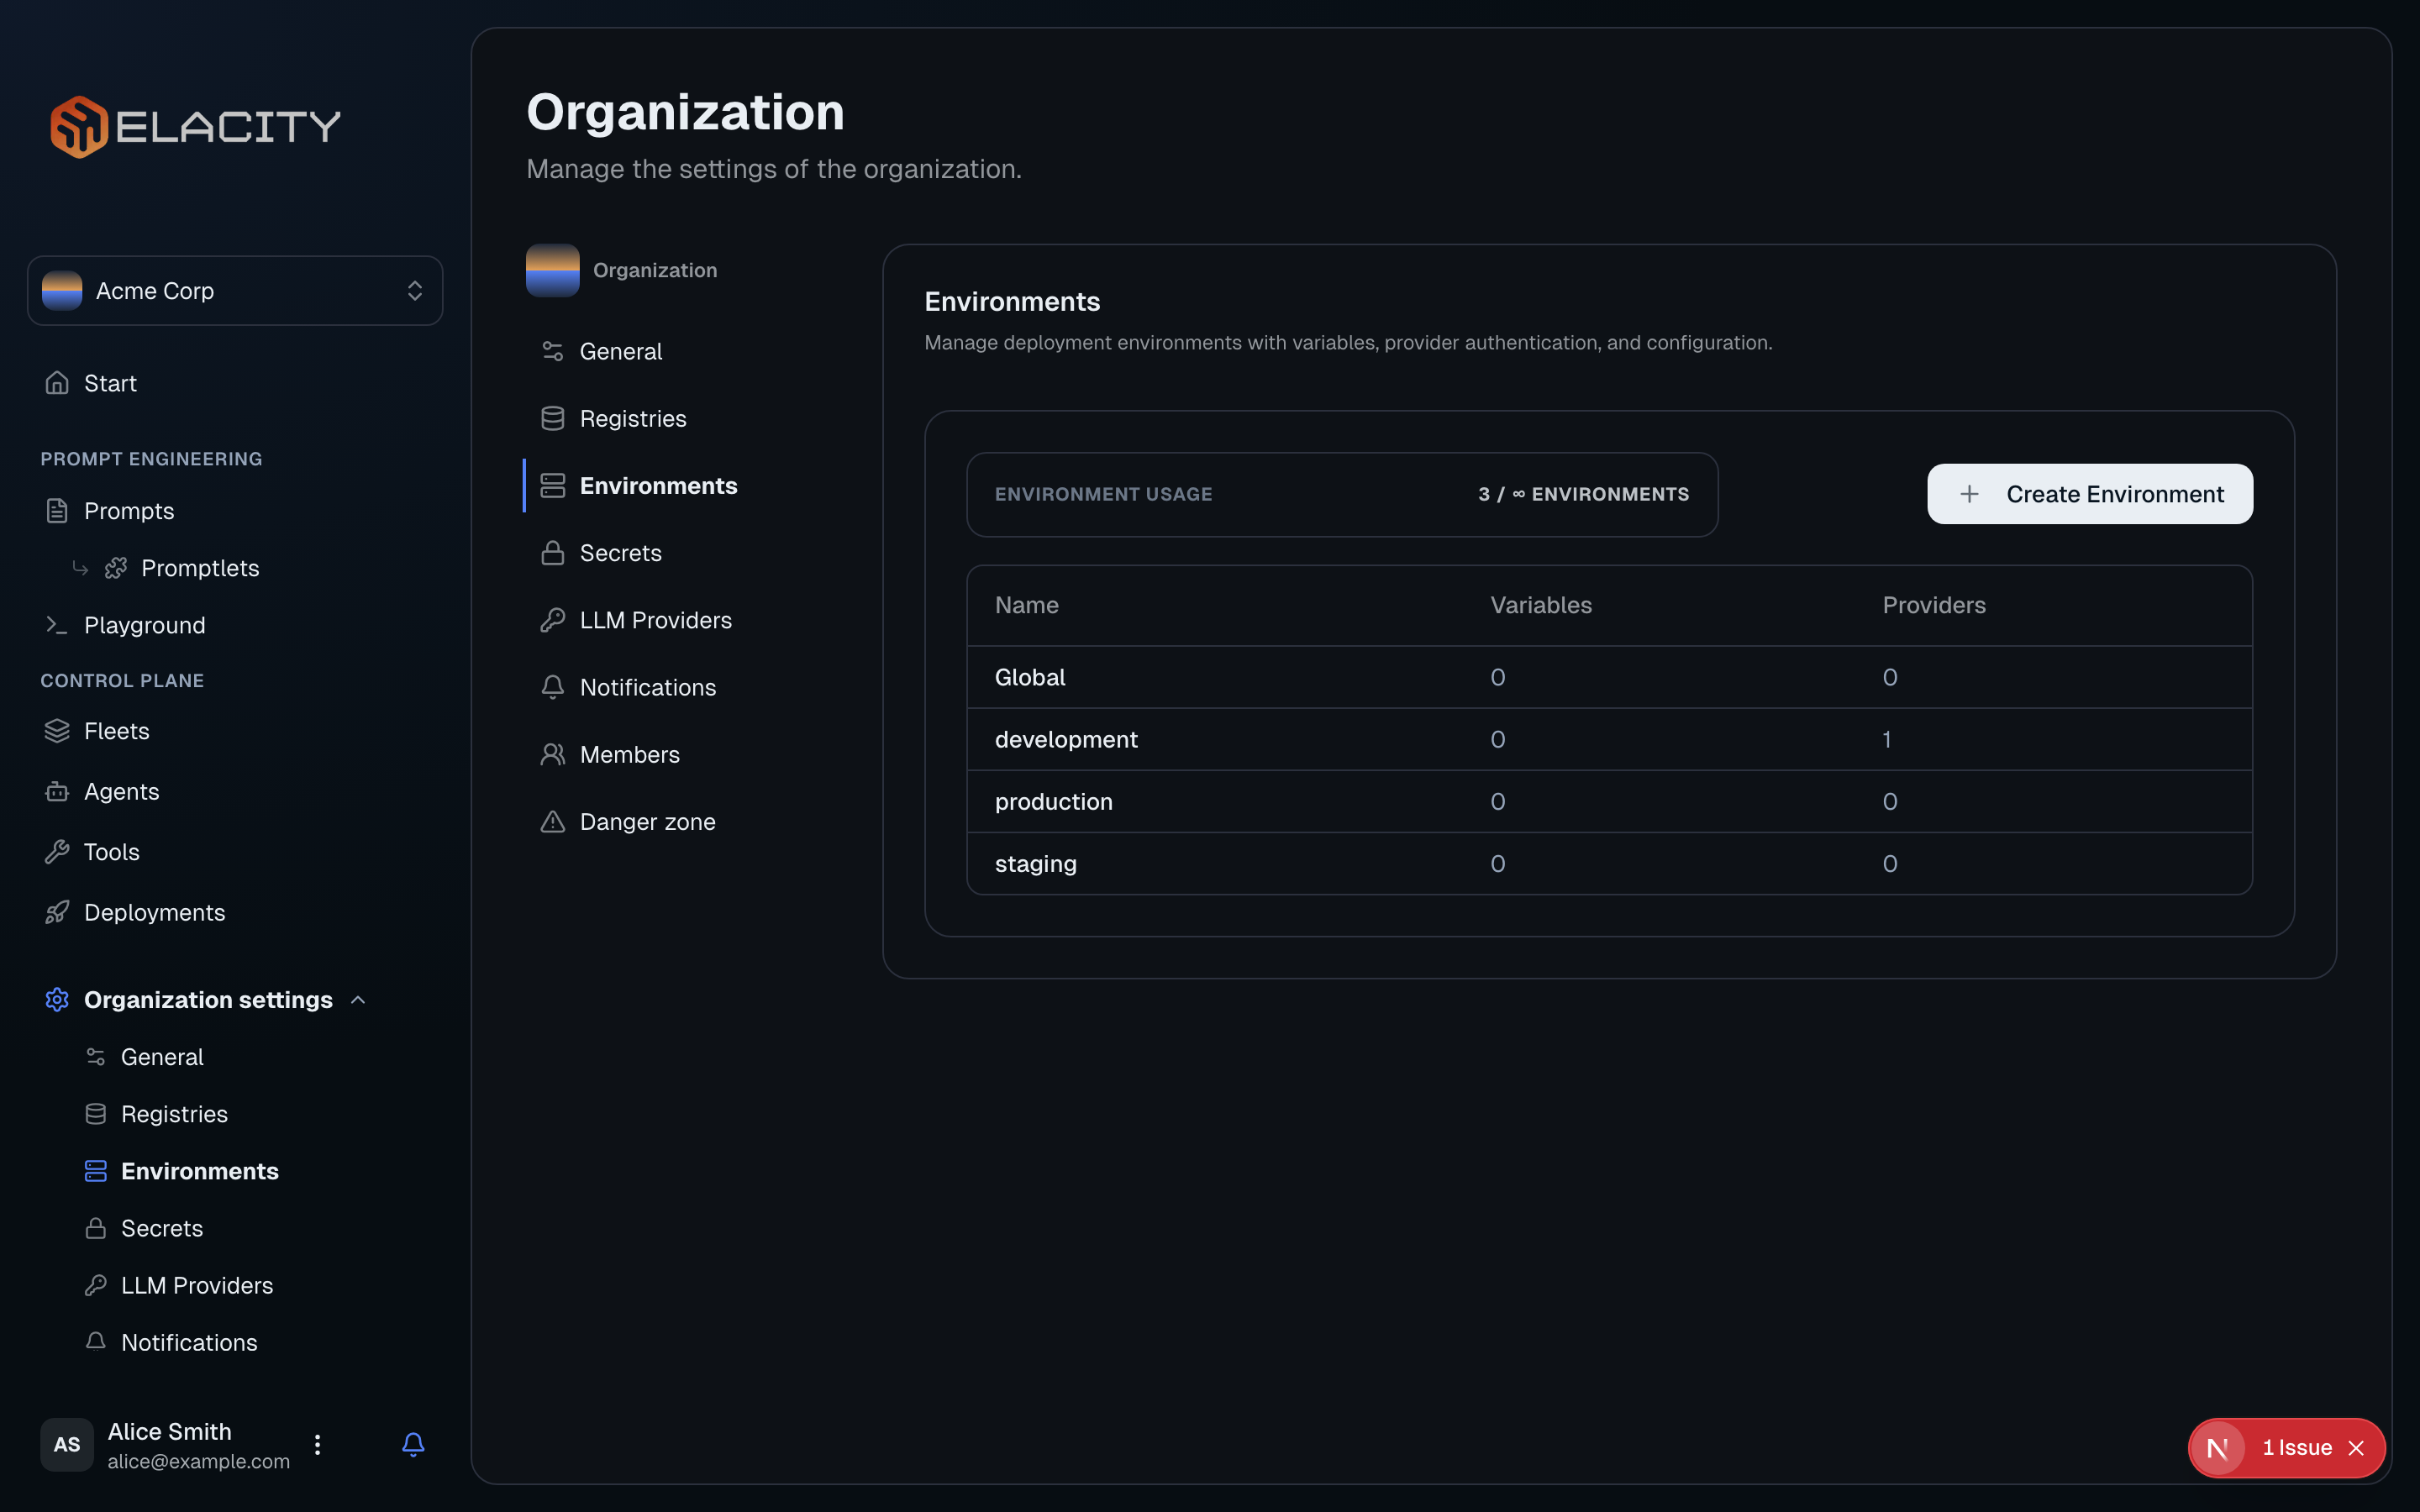The width and height of the screenshot is (2420, 1512).
Task: Click the notification bell near Alice Smith
Action: (413, 1444)
